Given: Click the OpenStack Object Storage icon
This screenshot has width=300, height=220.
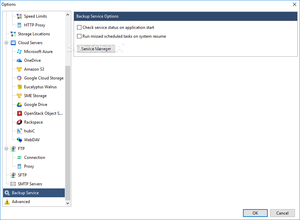Looking at the screenshot, I should tap(19, 113).
